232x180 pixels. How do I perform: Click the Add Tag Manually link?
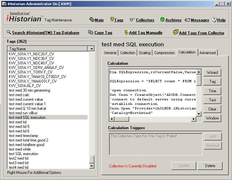click(x=146, y=33)
